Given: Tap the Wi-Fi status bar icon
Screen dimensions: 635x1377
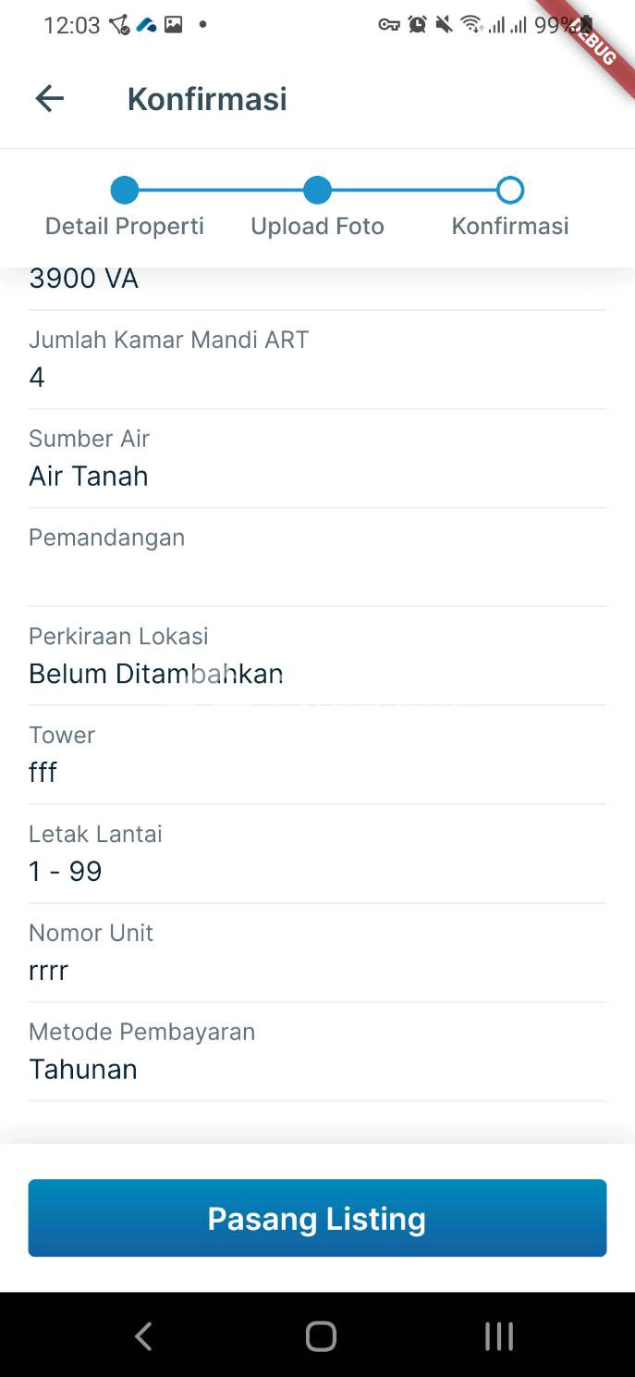Looking at the screenshot, I should click(471, 25).
